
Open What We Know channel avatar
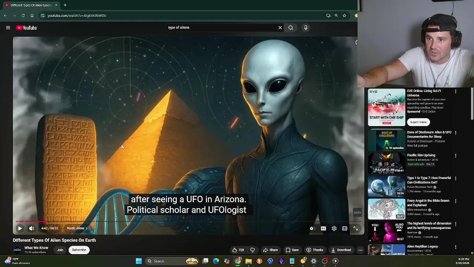(17, 250)
